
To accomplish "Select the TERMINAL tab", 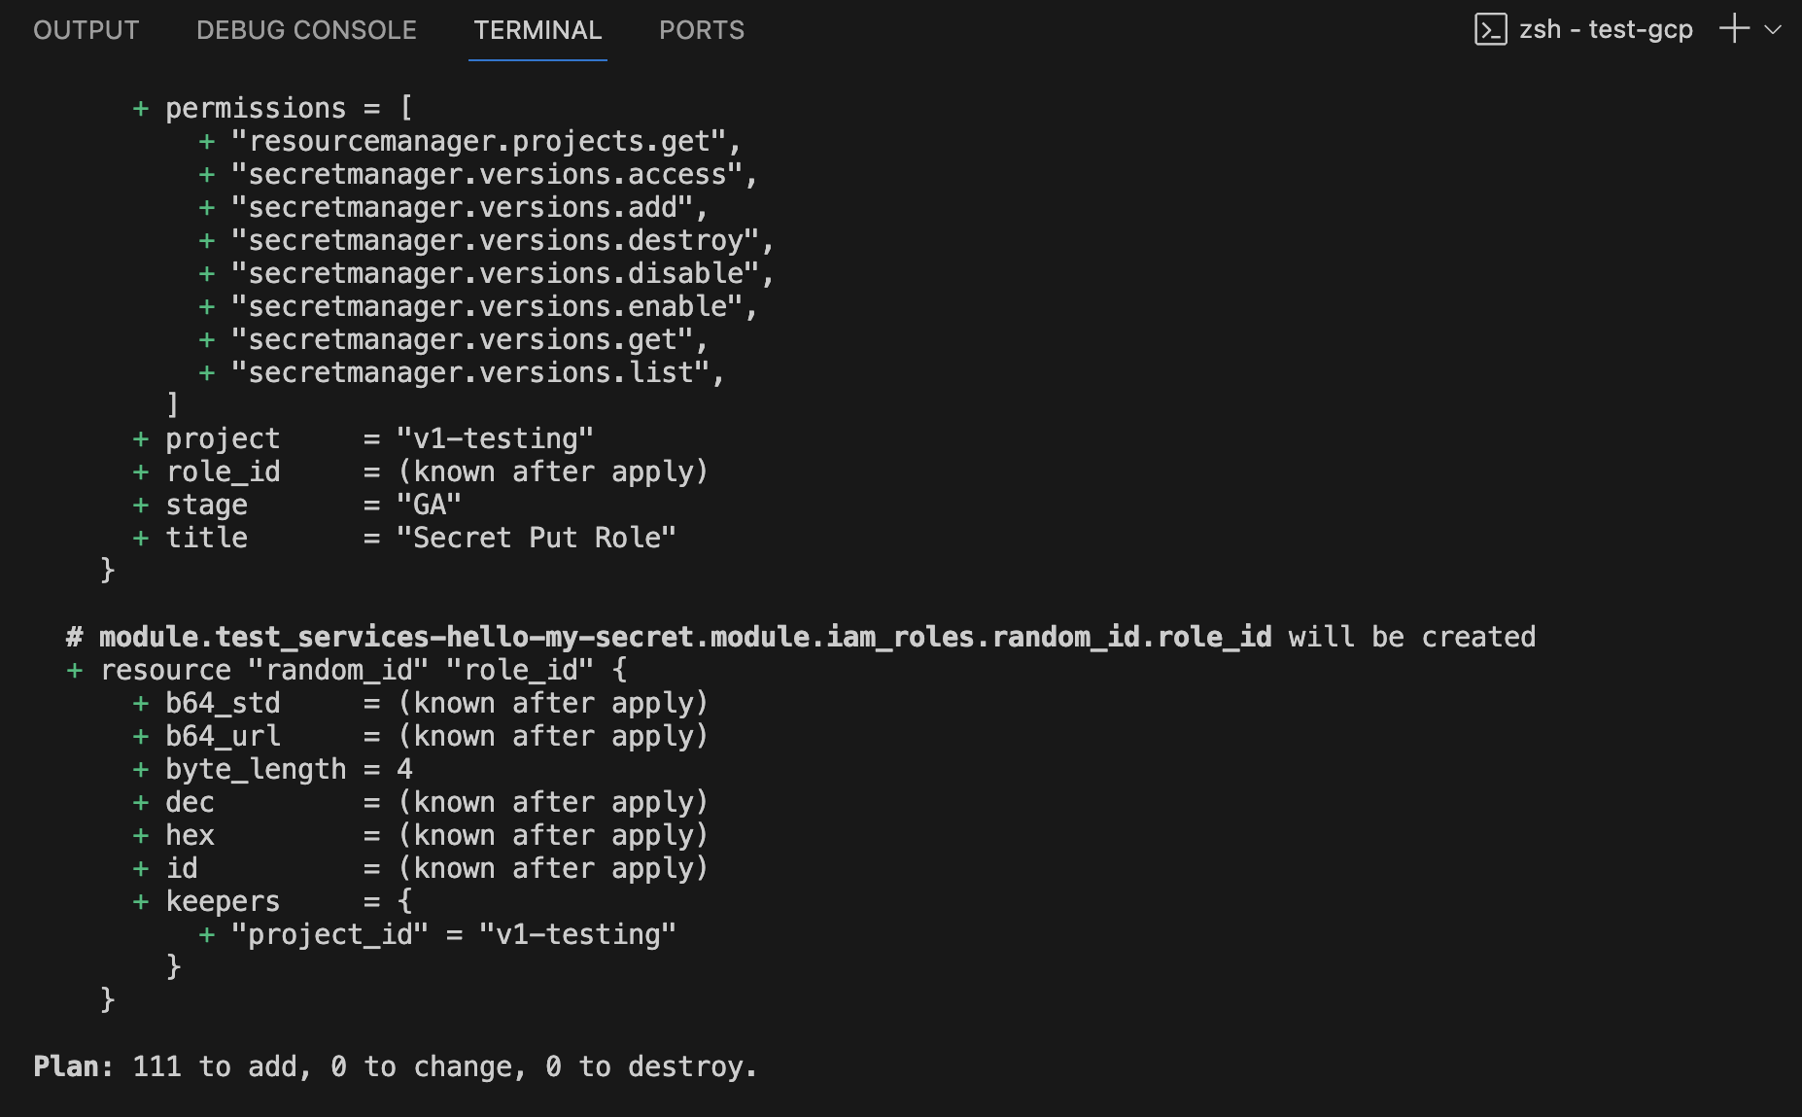I will click(537, 30).
